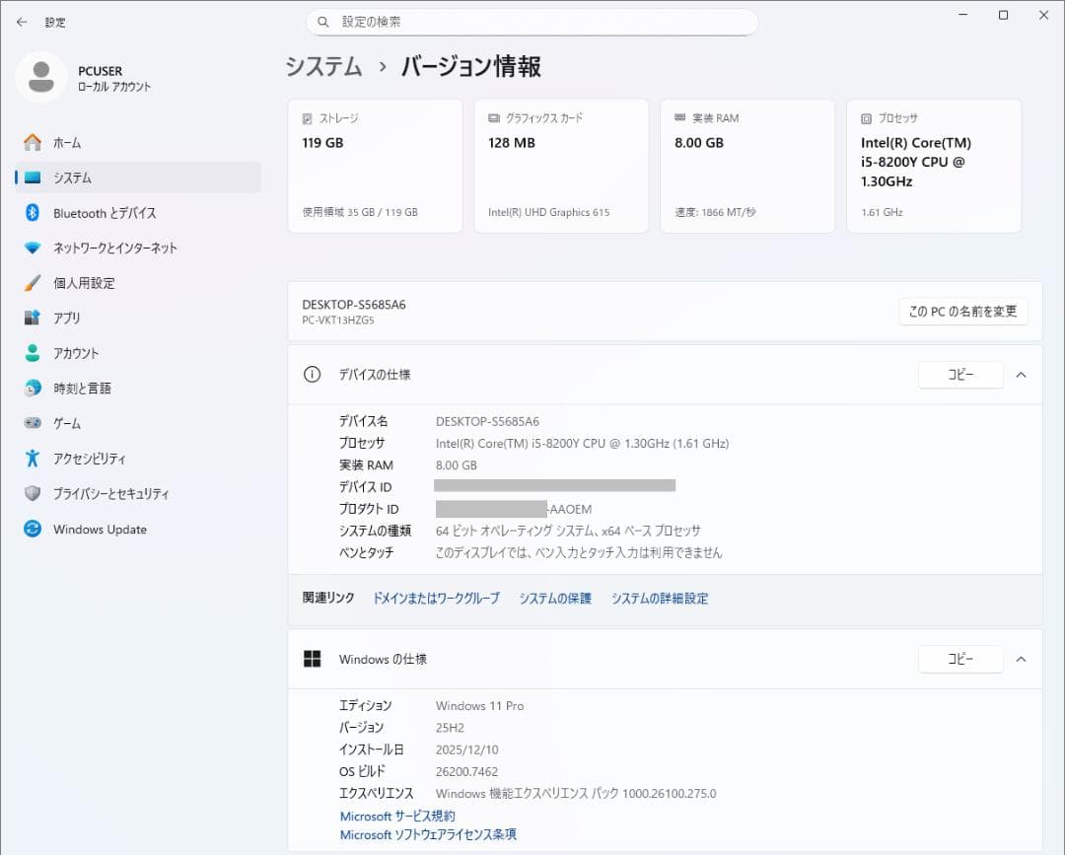1065x855 pixels.
Task: Copy the device specifications with コピー
Action: (959, 375)
